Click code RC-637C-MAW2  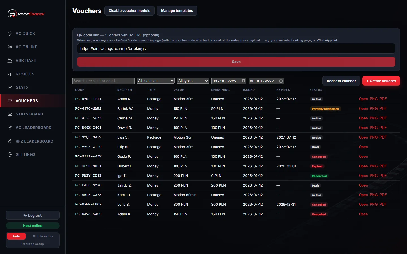[88, 108]
